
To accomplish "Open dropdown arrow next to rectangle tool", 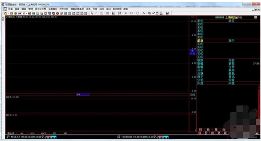I will tap(134, 13).
